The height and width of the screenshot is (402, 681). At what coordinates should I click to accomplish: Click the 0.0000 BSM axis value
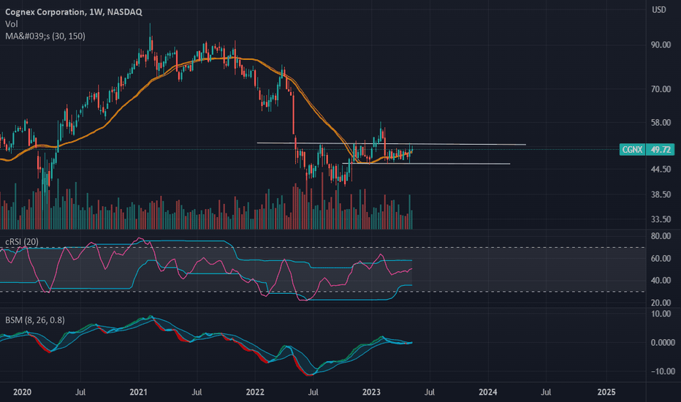663,343
